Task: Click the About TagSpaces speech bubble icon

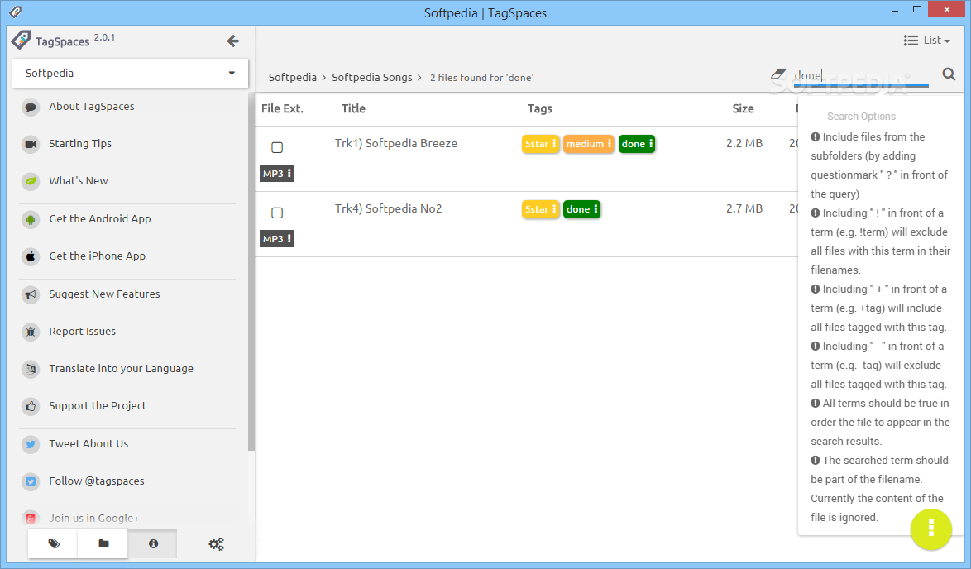Action: (x=31, y=108)
